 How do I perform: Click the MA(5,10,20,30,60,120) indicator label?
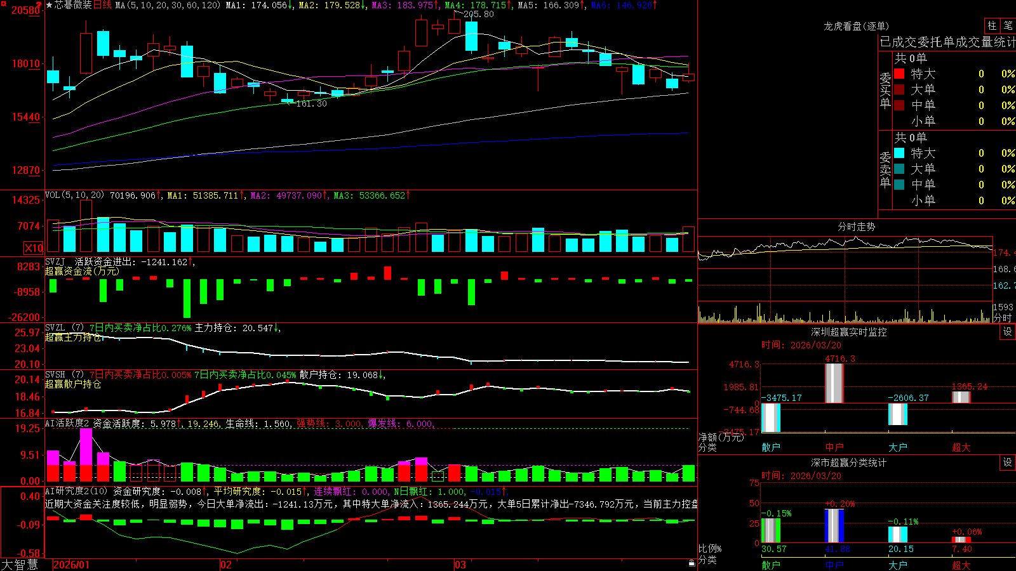[168, 5]
